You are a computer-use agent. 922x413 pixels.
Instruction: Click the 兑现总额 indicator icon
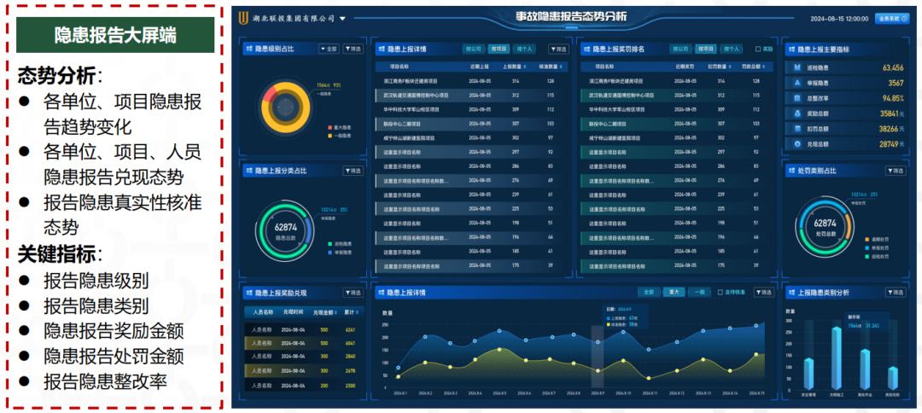pos(797,144)
